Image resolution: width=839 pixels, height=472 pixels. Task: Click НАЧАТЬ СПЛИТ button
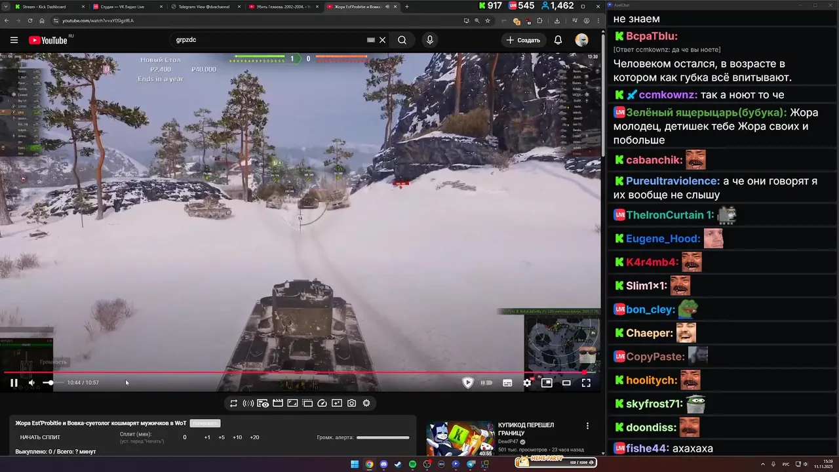click(x=40, y=437)
